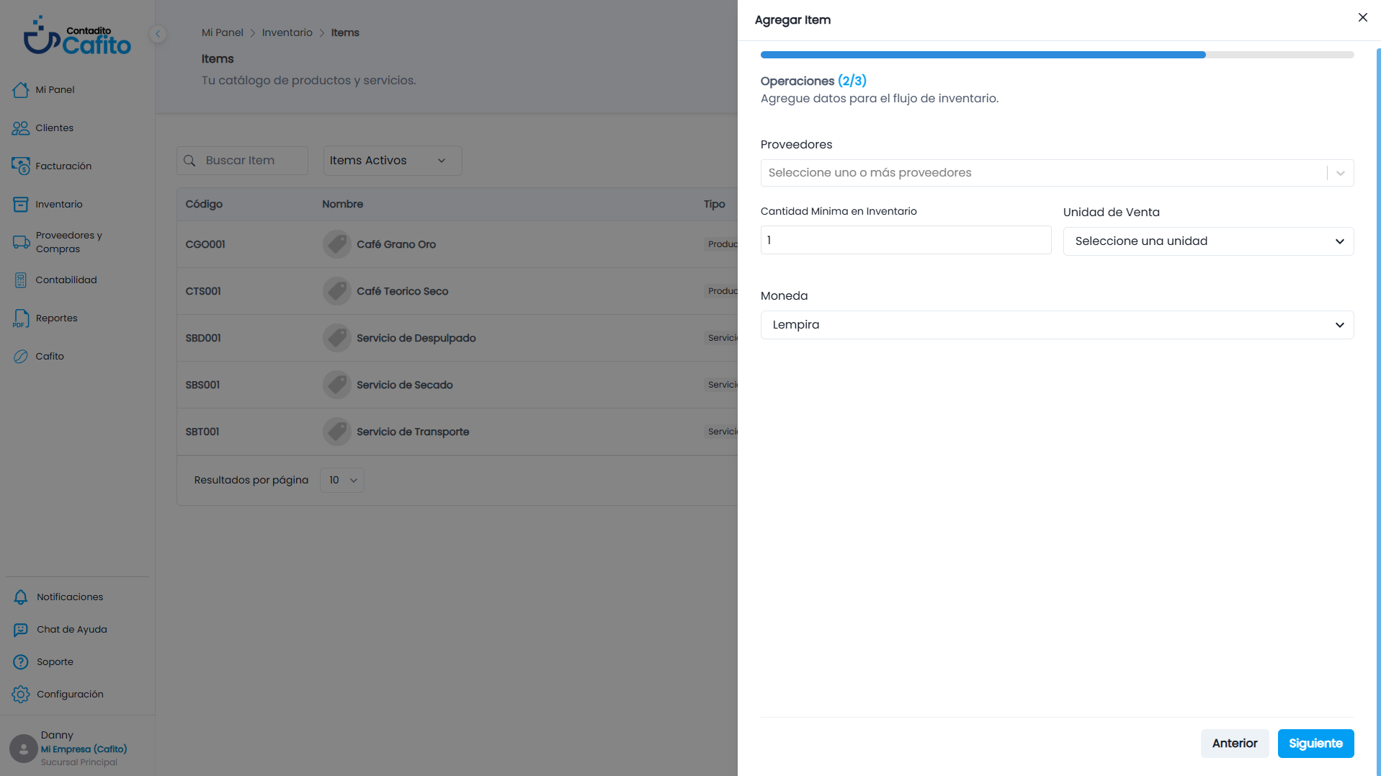The height and width of the screenshot is (776, 1381).
Task: Open the Configuración gear icon
Action: pos(20,695)
